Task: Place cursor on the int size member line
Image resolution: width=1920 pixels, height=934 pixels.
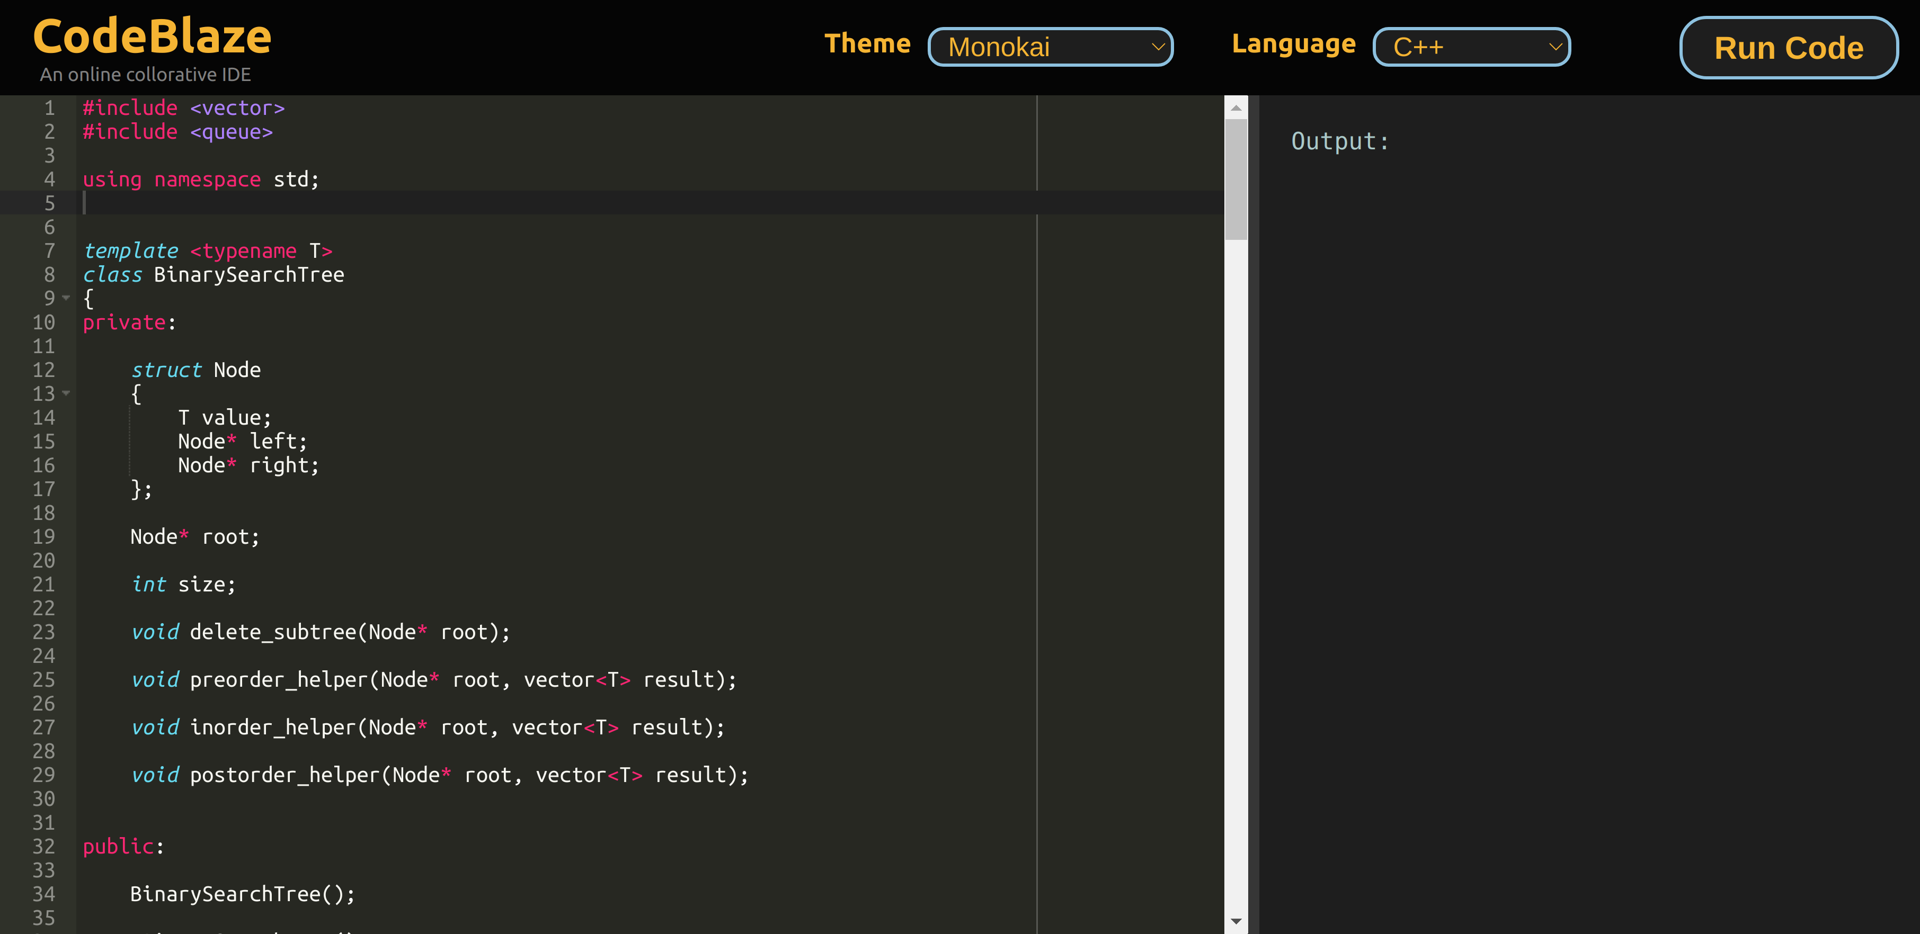Action: (183, 584)
